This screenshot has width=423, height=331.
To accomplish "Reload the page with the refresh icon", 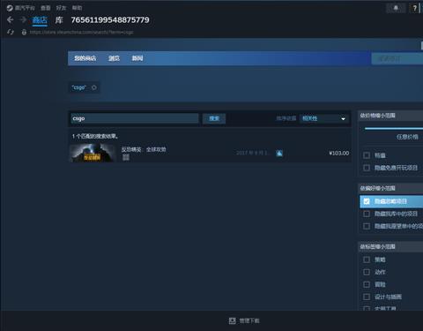I will pos(11,32).
